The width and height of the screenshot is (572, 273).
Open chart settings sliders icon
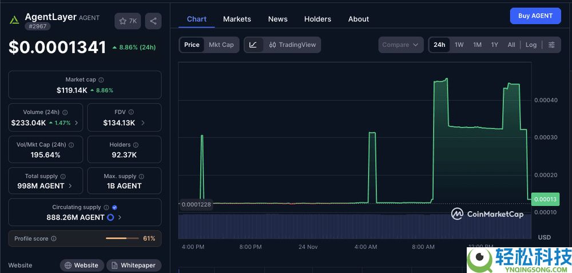(x=551, y=45)
